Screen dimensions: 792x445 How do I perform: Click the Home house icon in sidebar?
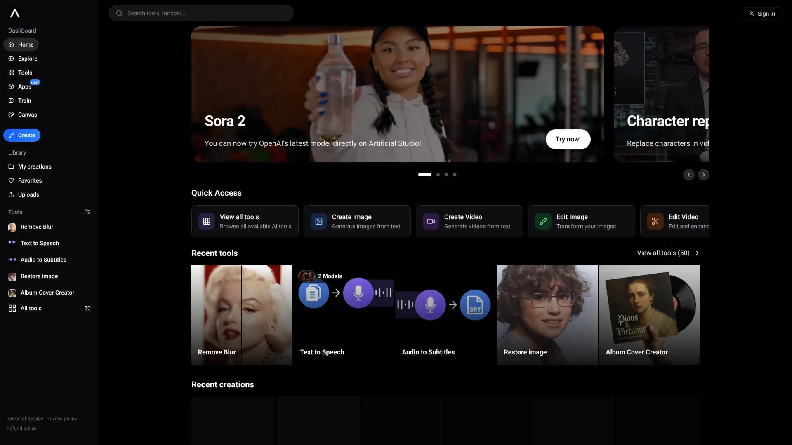click(x=11, y=44)
